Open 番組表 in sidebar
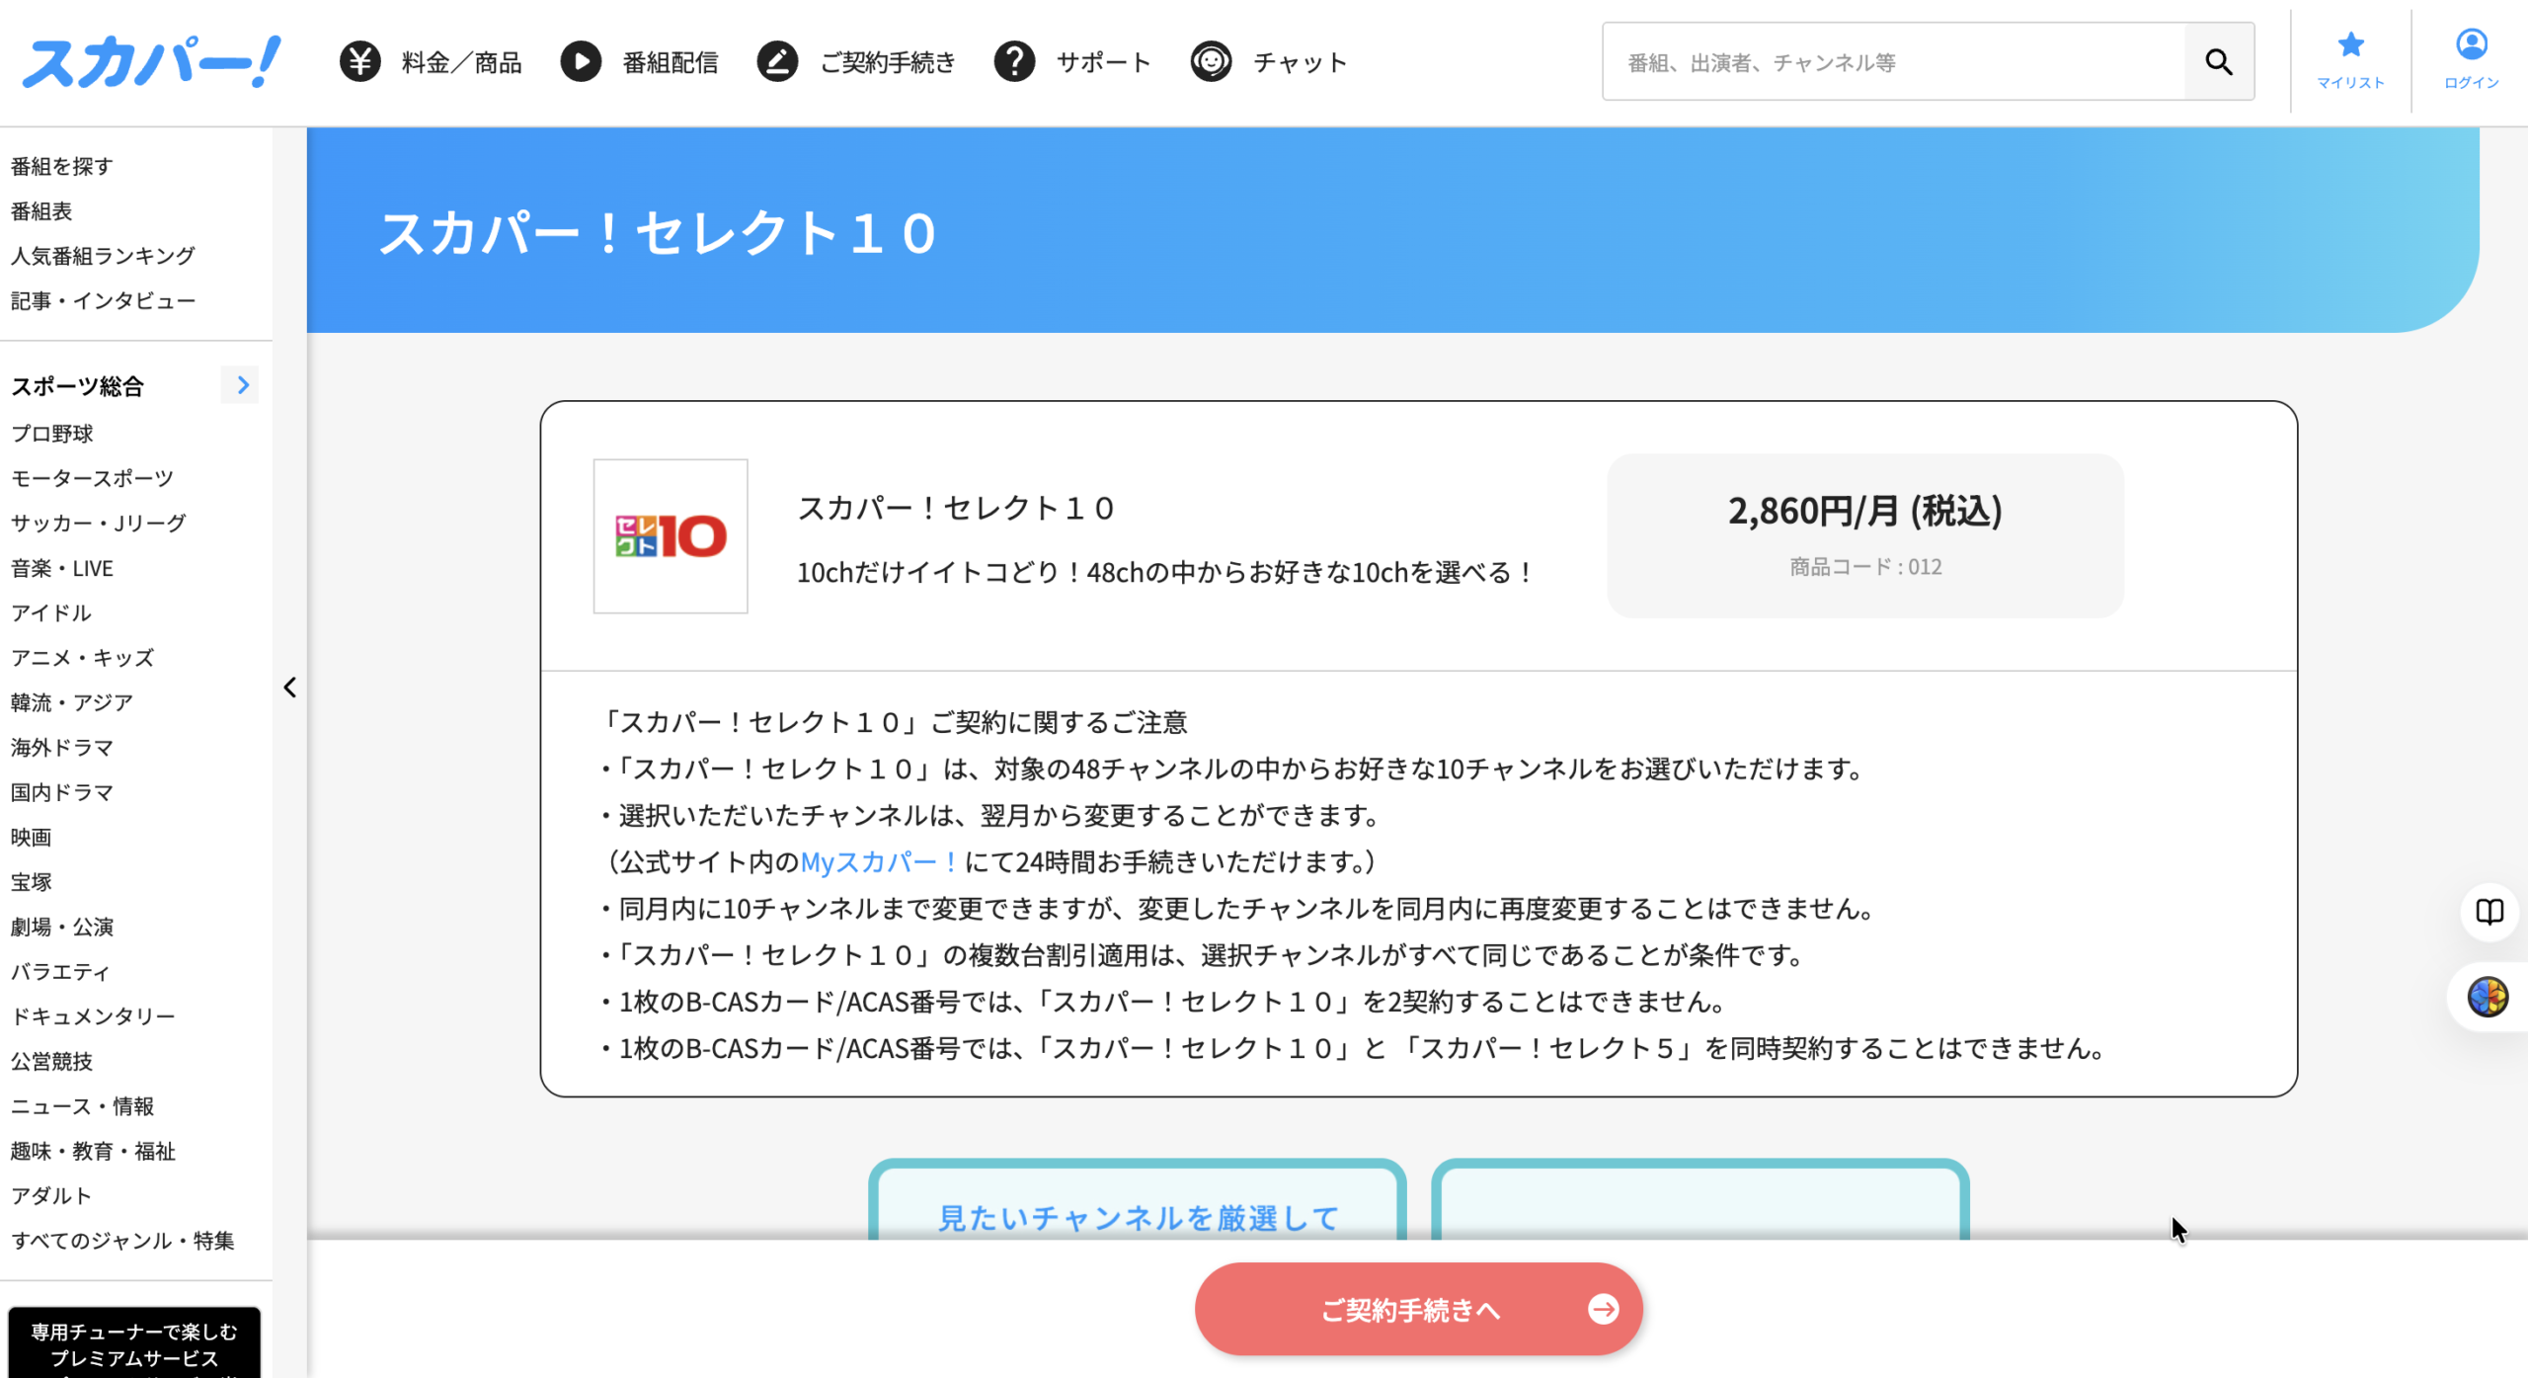The height and width of the screenshot is (1378, 2528). coord(41,210)
